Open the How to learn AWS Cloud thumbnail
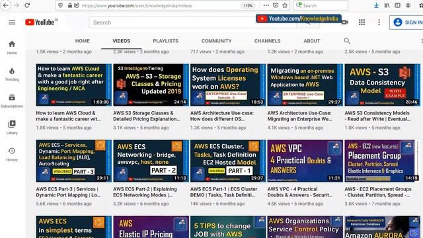The height and width of the screenshot is (238, 423). 73,85
